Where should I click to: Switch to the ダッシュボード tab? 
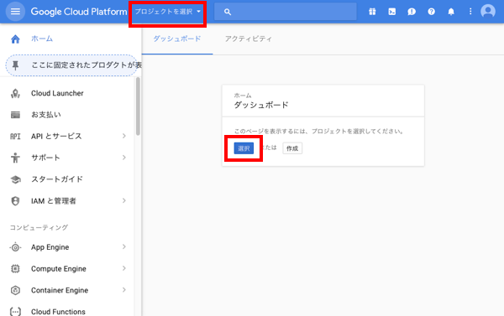coord(177,39)
